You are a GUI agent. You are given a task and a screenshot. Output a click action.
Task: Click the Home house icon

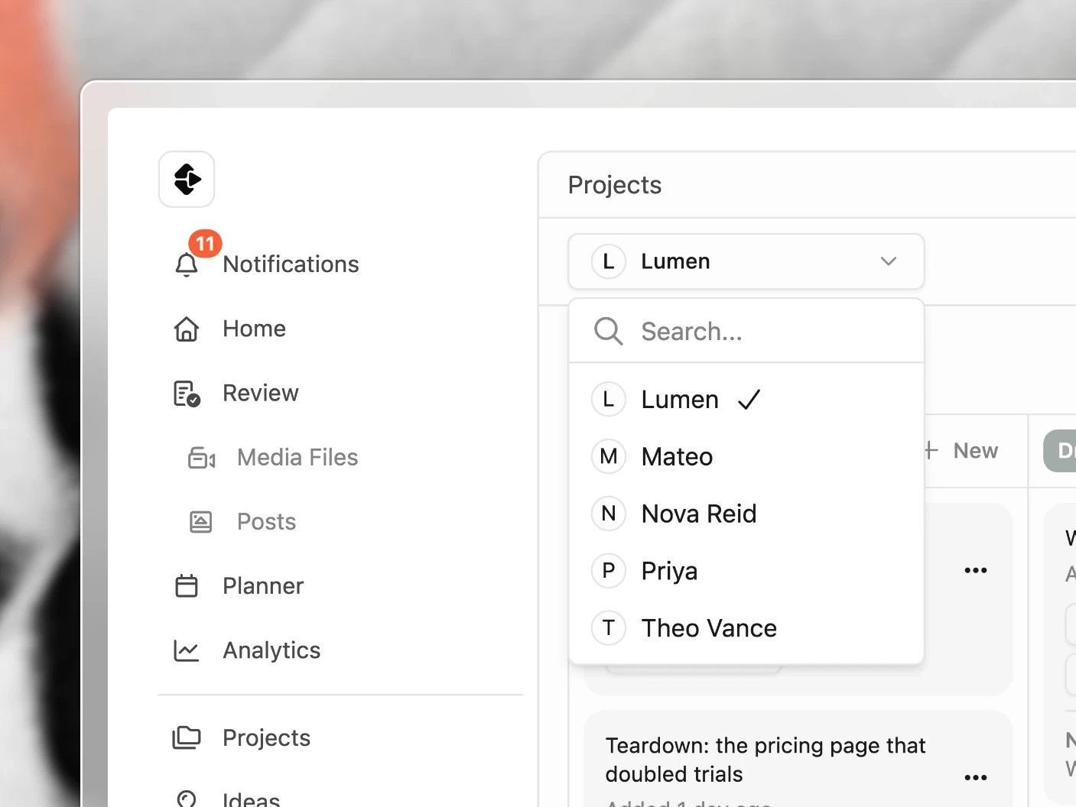(187, 329)
